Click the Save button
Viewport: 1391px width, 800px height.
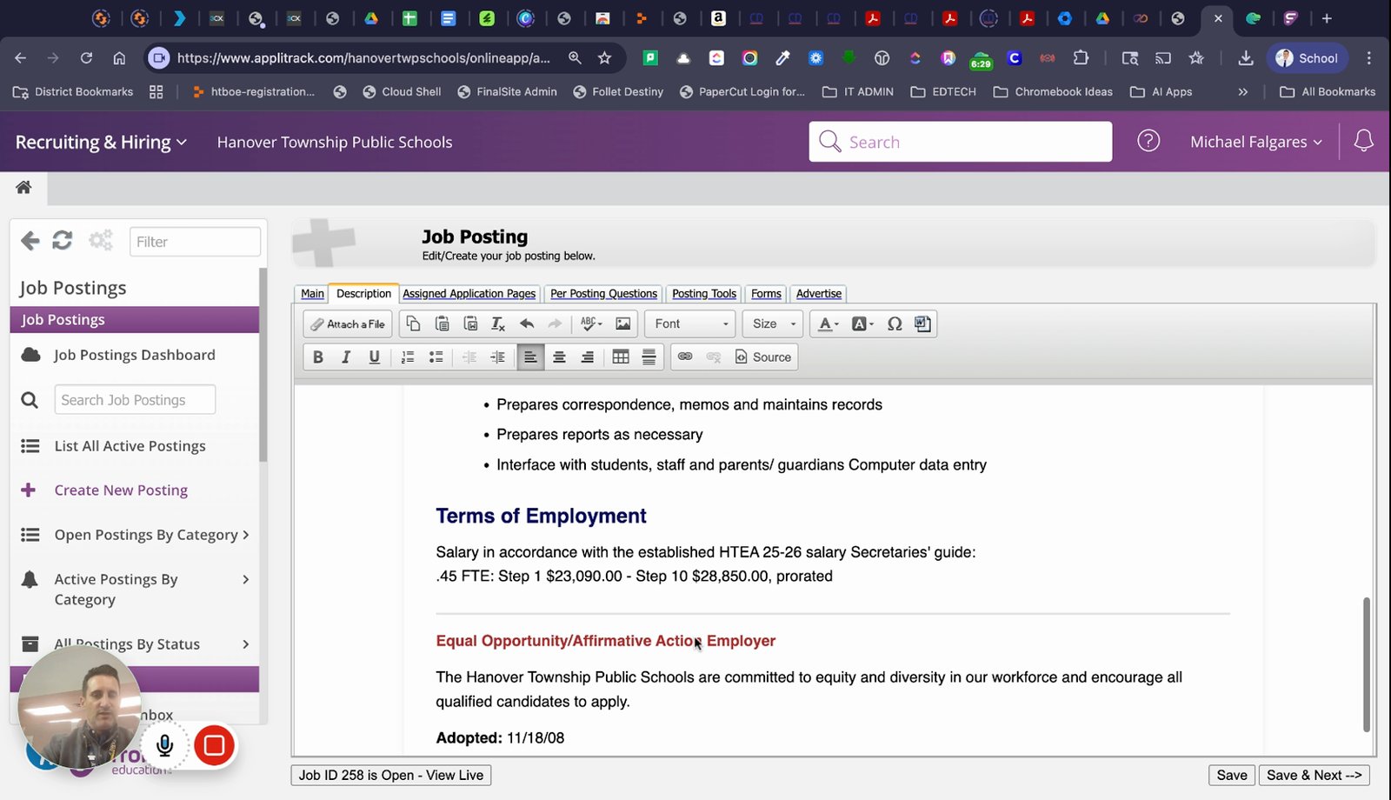point(1232,776)
